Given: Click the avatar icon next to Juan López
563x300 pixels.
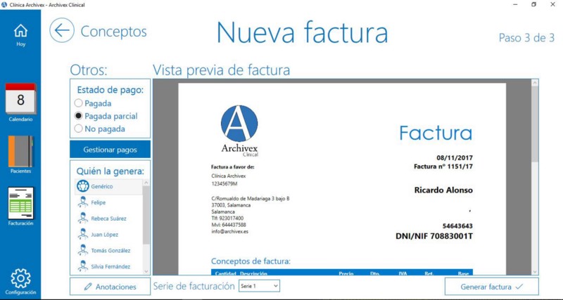Looking at the screenshot, I should [83, 234].
